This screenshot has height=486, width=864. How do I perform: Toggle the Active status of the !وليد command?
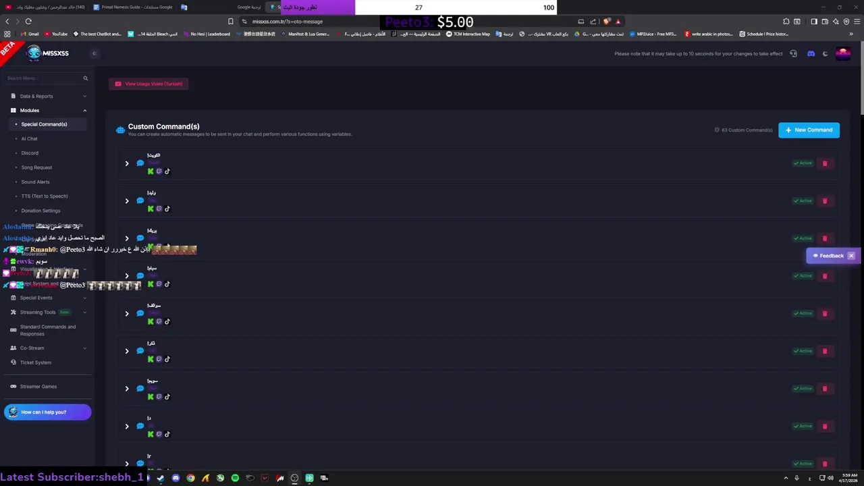[x=803, y=201]
